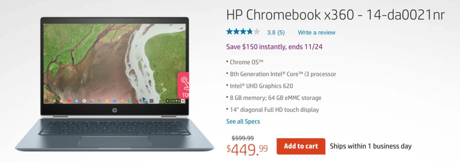Screen dimensions: 460x162
Task: Click the Google Play icon on the shelf
Action: tap(84, 101)
